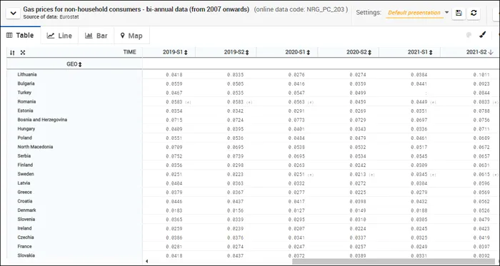Click France's 2021-S2 value 0.0397
The image size is (500, 266).
click(481, 247)
